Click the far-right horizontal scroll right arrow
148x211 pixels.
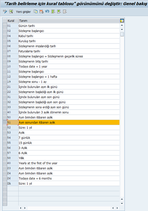pos(117,208)
